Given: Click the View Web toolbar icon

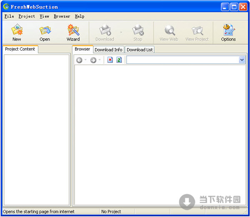Looking at the screenshot, I should 169,33.
